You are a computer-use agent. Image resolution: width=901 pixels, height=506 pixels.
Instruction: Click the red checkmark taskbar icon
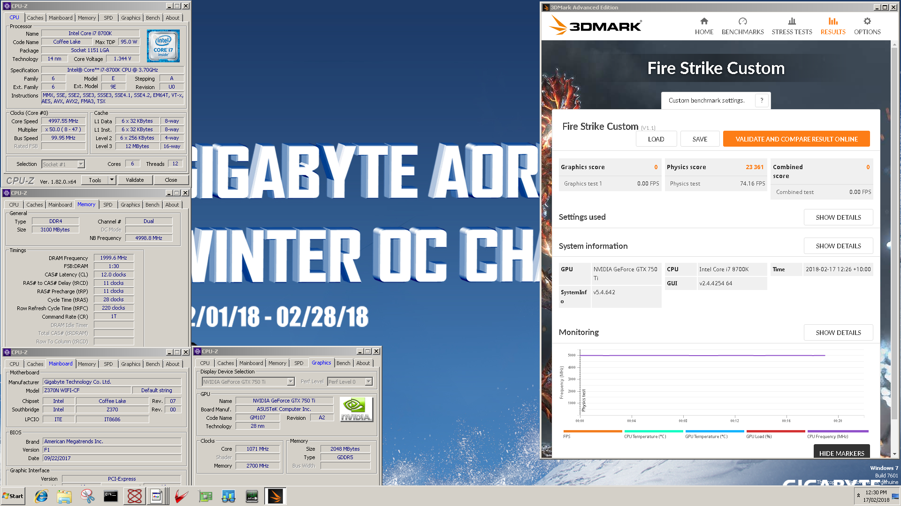181,496
